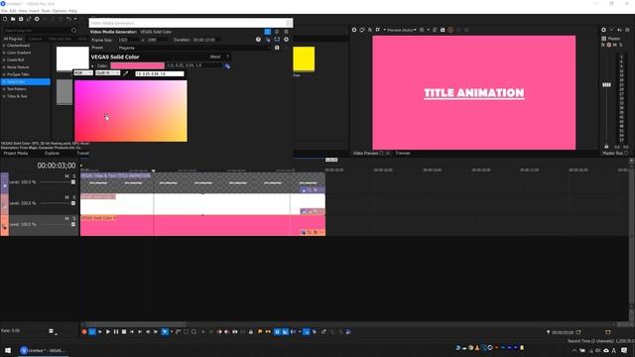Select All Plug-ins filter tab
The image size is (635, 357).
pos(13,39)
